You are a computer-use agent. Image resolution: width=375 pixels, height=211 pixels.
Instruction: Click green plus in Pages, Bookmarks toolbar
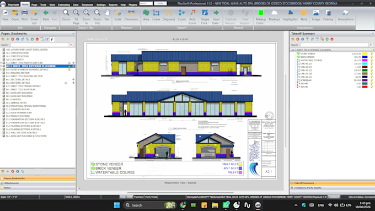8,39
